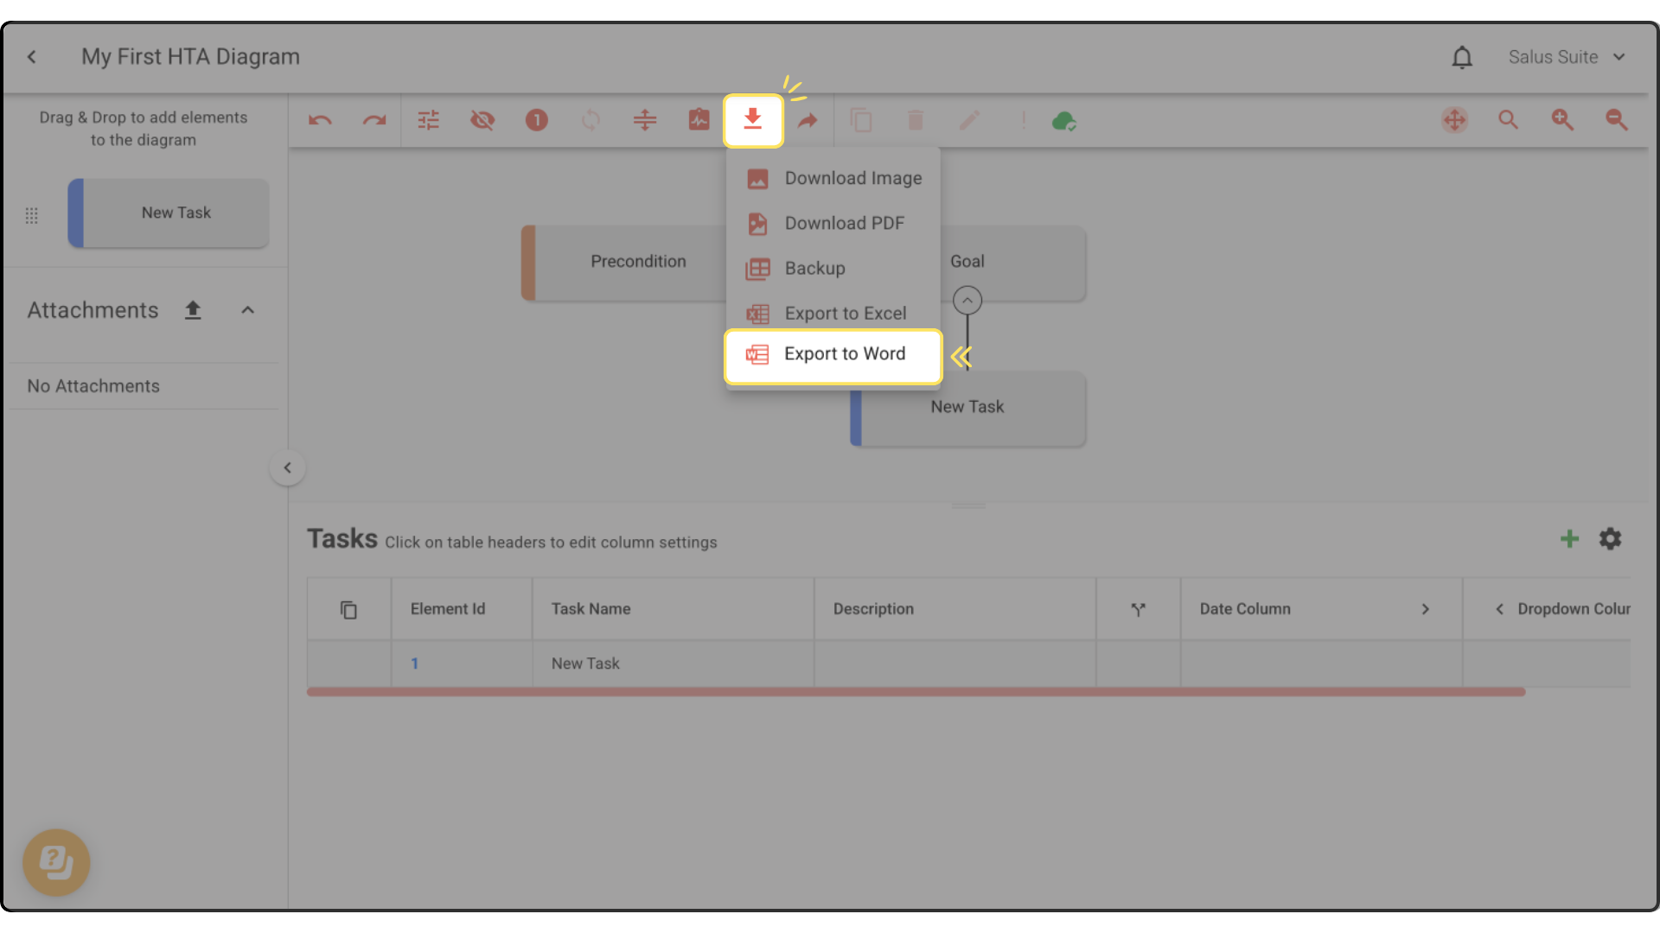Image resolution: width=1660 pixels, height=933 pixels.
Task: Collapse the left sidebar panel arrow
Action: tap(287, 468)
